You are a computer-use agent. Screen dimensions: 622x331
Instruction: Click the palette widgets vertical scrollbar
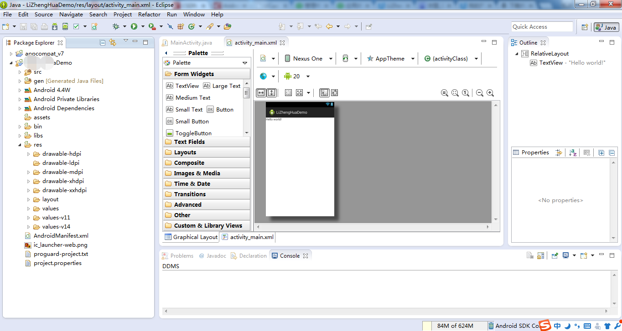coord(247,107)
